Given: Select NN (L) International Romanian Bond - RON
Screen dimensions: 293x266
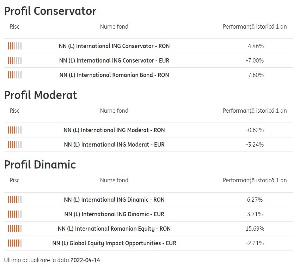Looking at the screenshot, I should click(114, 75).
